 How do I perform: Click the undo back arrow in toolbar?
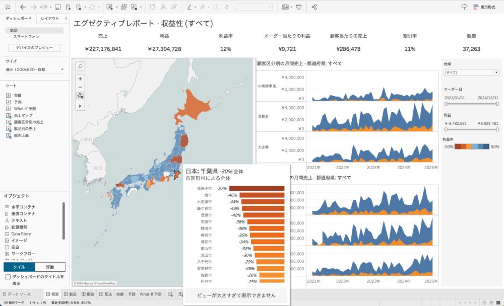(x=23, y=7)
